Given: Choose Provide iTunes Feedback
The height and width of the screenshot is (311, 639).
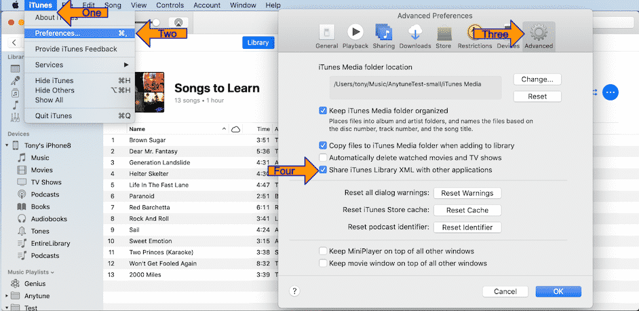Looking at the screenshot, I should pos(79,49).
